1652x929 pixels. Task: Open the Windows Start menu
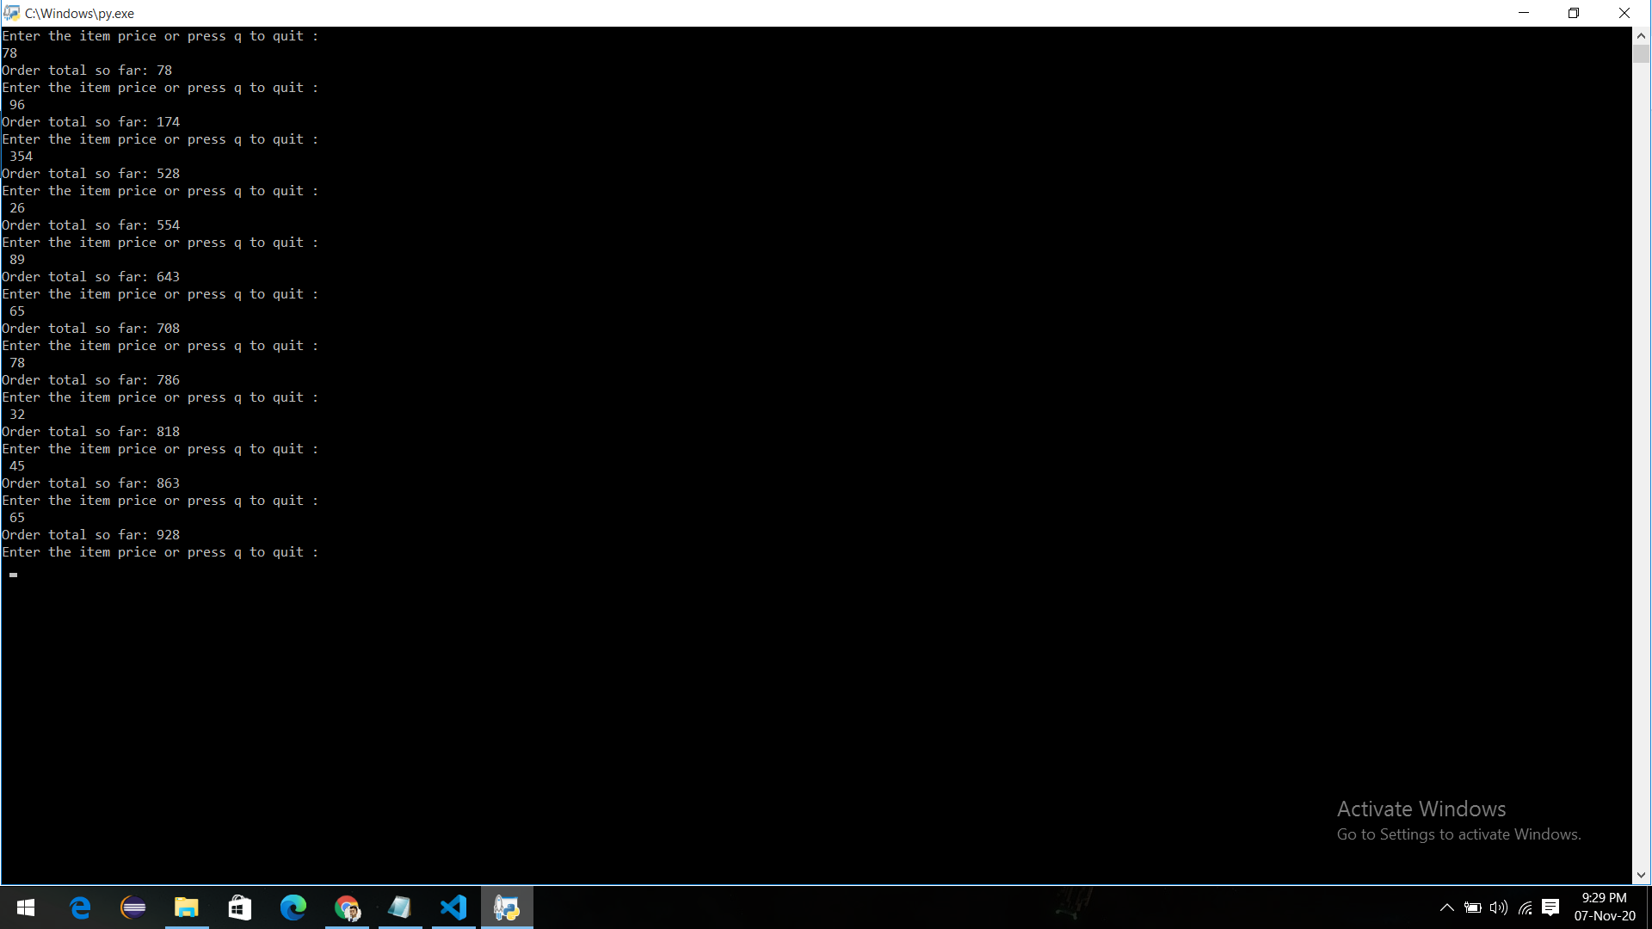coord(26,907)
